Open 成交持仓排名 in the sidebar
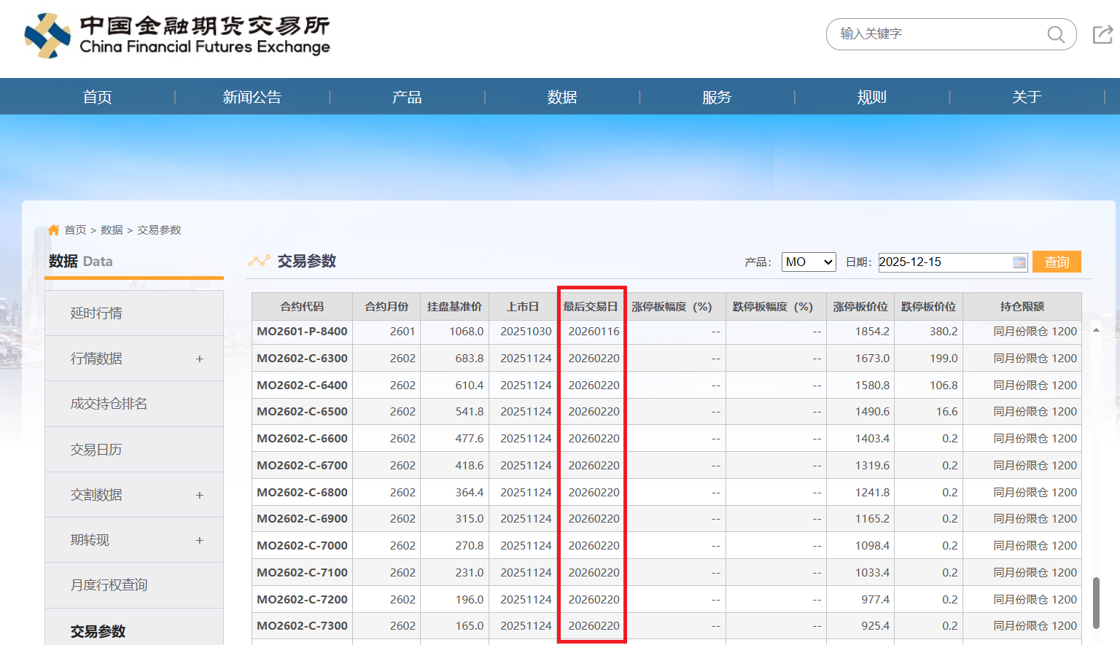The width and height of the screenshot is (1120, 645). click(109, 404)
